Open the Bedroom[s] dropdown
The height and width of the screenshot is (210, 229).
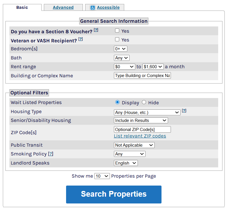pyautogui.click(x=120, y=49)
